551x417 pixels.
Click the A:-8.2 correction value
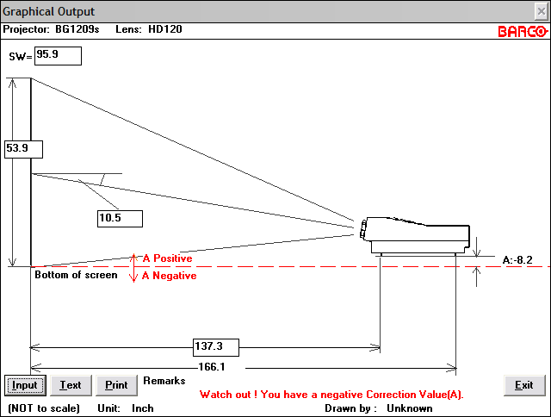click(x=517, y=260)
